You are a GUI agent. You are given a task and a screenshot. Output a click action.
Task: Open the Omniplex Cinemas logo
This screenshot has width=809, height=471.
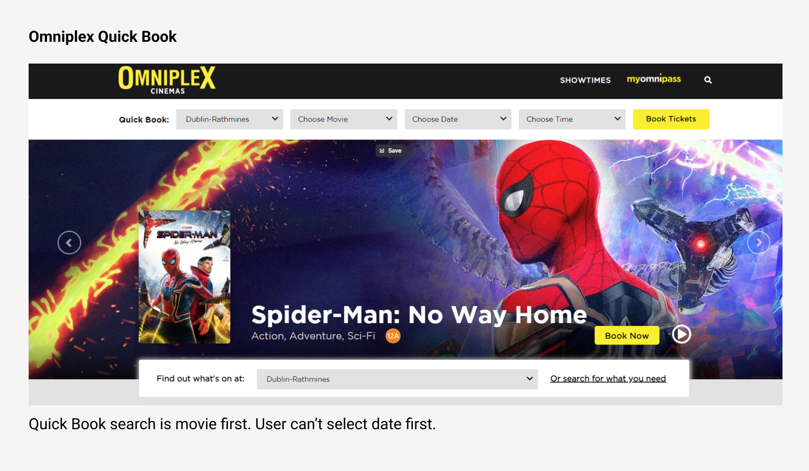167,80
